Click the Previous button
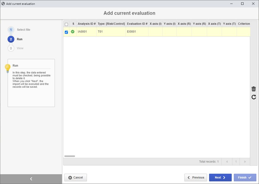 pyautogui.click(x=196, y=177)
